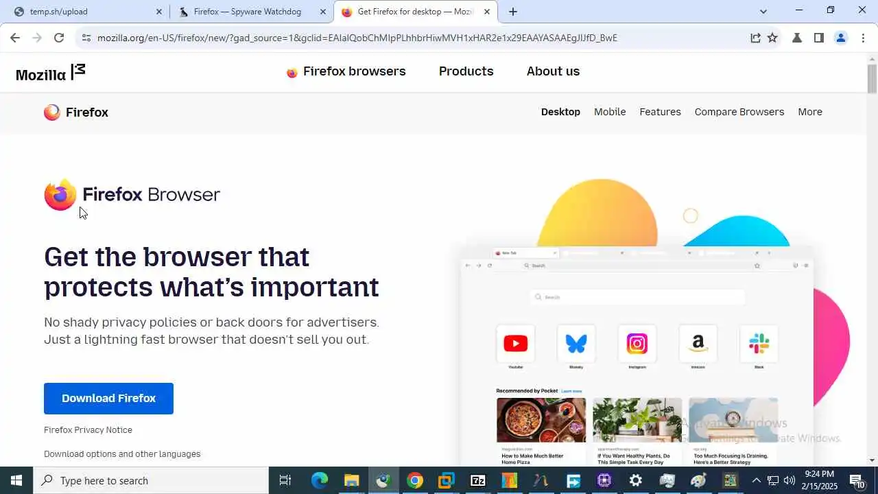Expand the More navigation menu

pyautogui.click(x=810, y=112)
